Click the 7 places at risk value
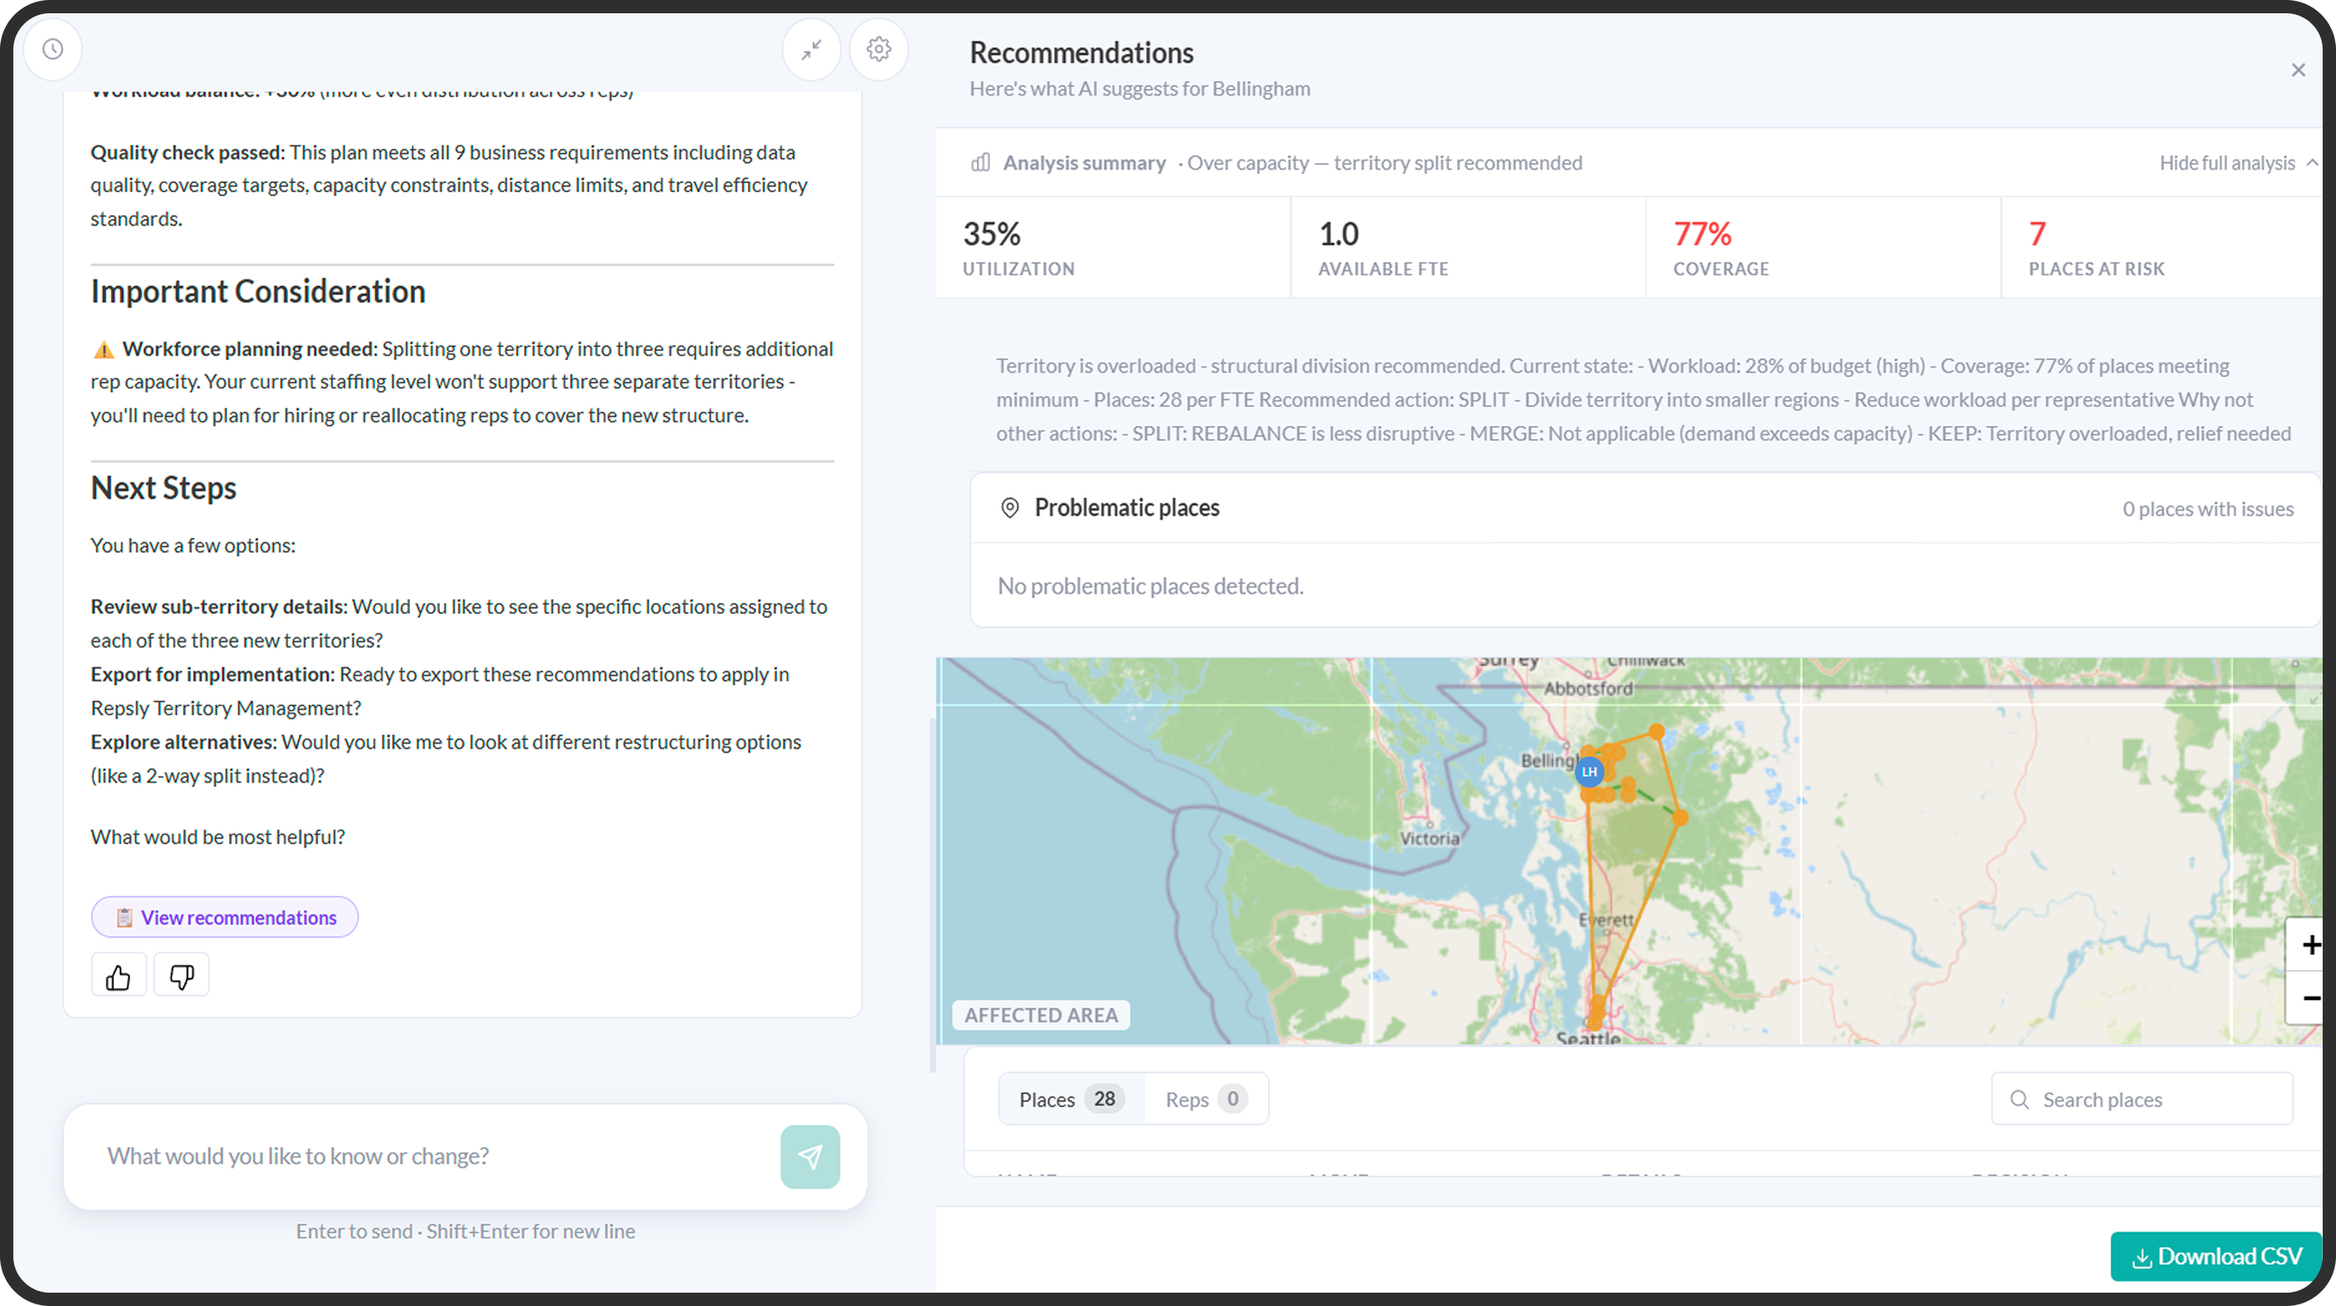Screen dimensions: 2336x1306 click(x=2037, y=234)
